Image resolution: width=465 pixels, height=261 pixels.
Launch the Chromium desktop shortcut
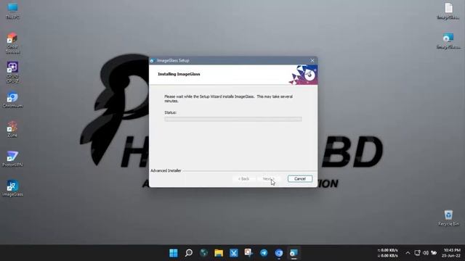click(12, 100)
